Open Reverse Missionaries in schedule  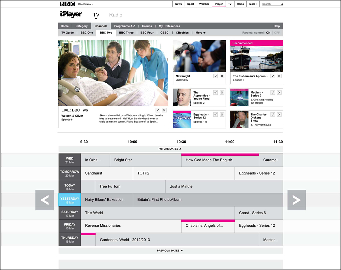tap(131, 226)
